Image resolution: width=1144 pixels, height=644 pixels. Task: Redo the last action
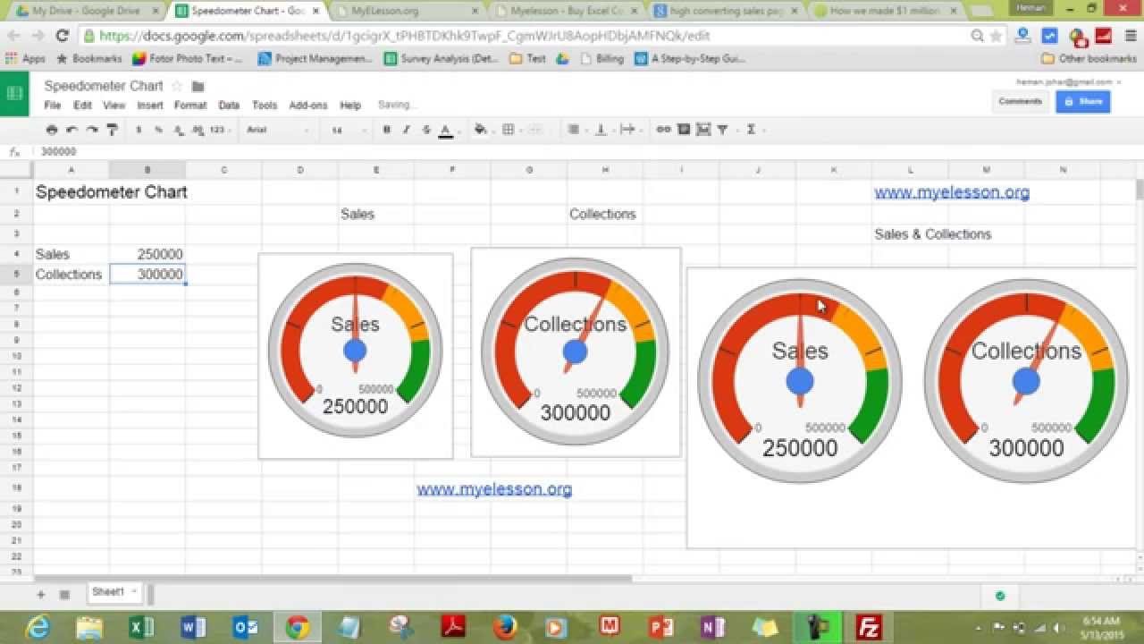pyautogui.click(x=91, y=130)
